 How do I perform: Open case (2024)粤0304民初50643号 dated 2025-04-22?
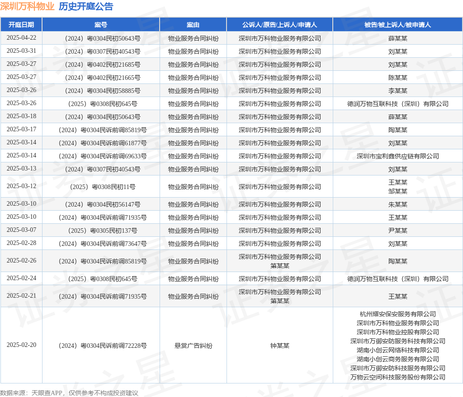(103, 38)
